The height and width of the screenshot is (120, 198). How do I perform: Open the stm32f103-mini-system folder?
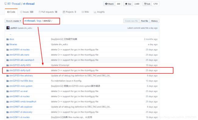tap(21, 86)
